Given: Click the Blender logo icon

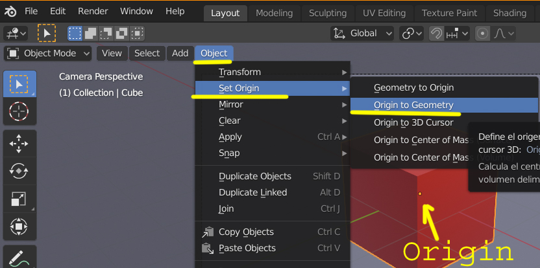Looking at the screenshot, I should click(11, 12).
